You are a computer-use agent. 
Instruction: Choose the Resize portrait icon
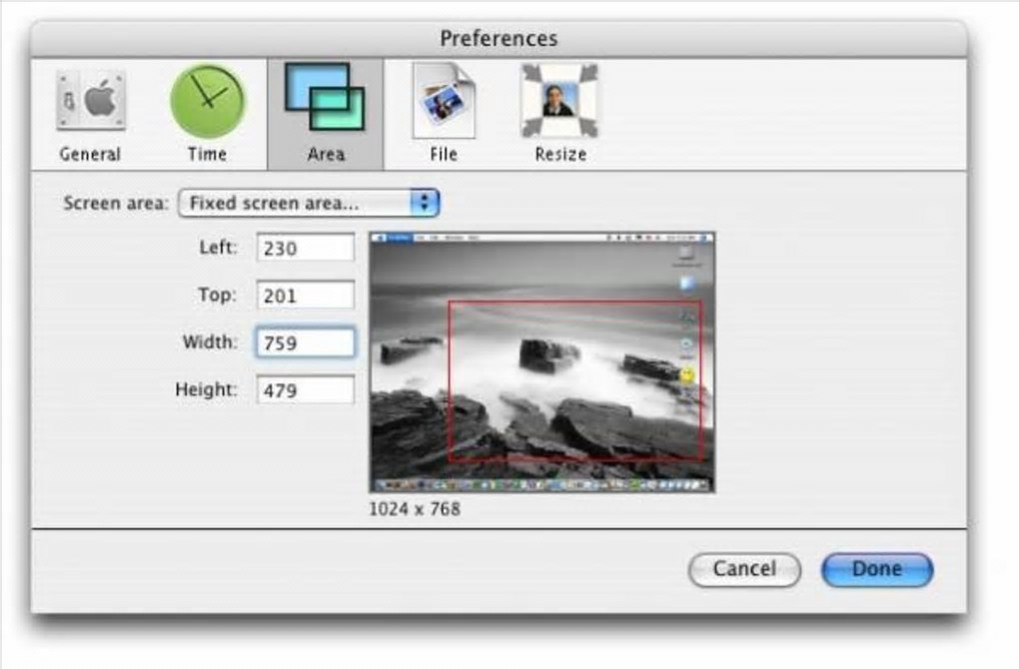(x=559, y=100)
